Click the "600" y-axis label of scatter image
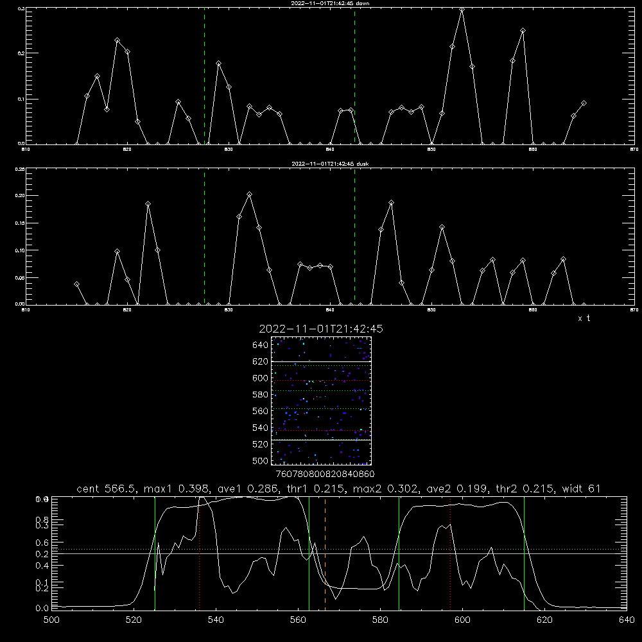Screen dimensions: 642x642 pos(261,378)
